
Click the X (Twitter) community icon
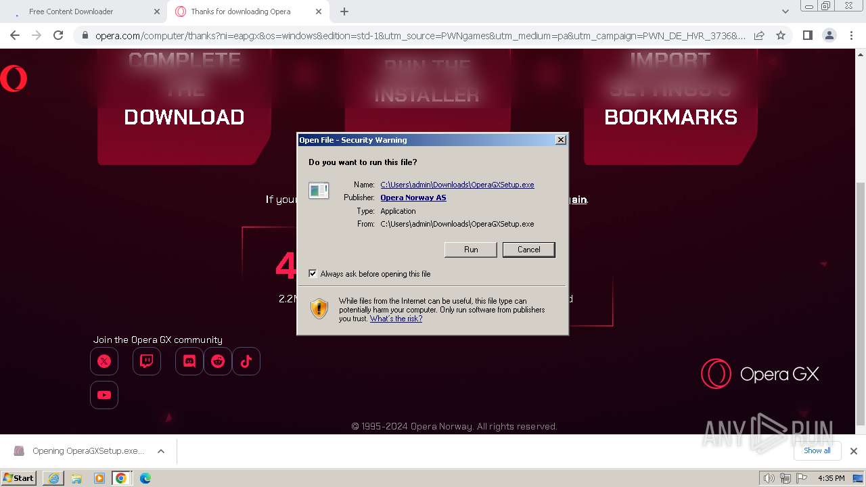click(x=104, y=361)
